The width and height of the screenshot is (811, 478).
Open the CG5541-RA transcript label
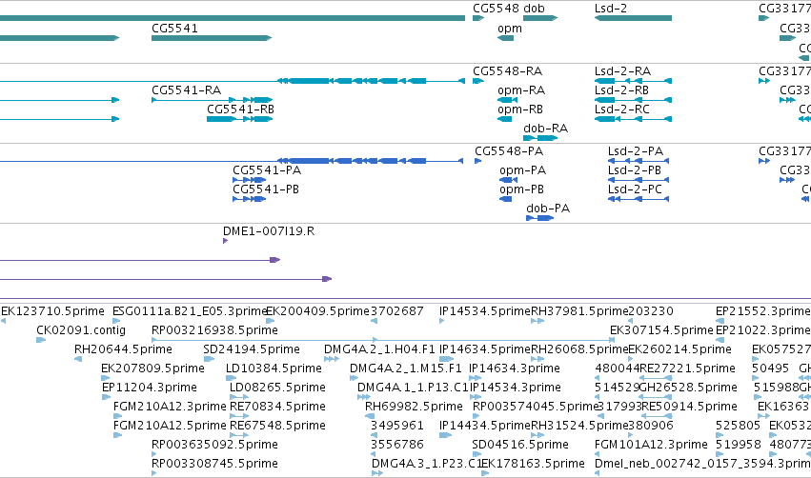pos(186,90)
